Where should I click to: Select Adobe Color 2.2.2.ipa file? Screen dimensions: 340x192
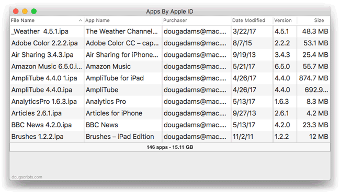tap(44, 43)
